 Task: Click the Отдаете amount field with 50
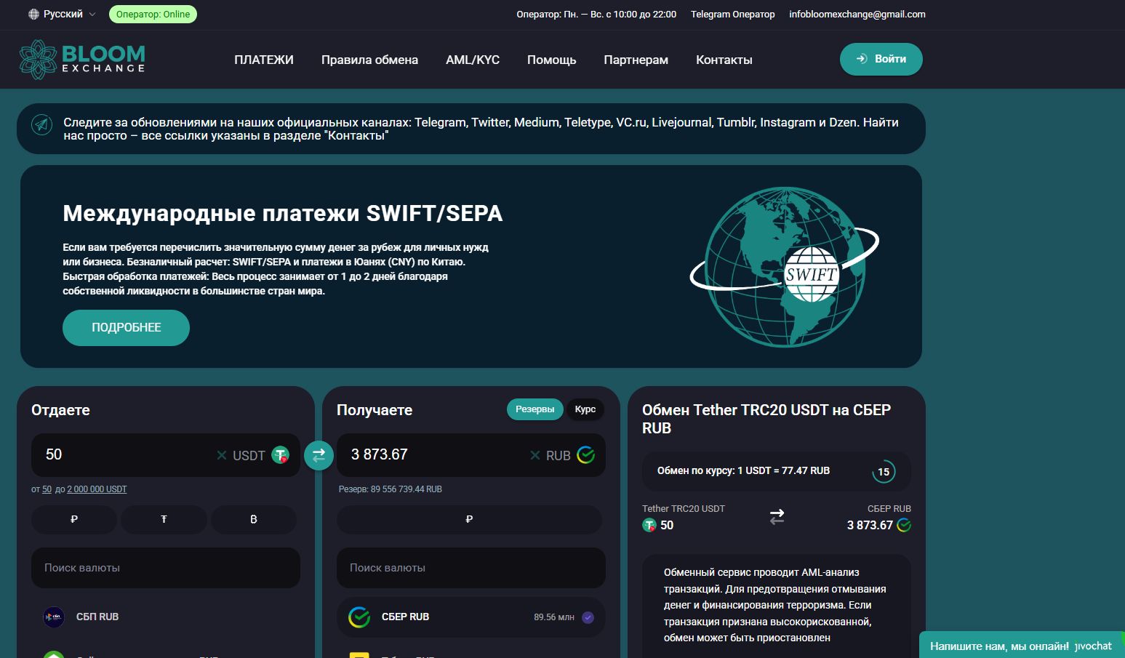pos(124,455)
